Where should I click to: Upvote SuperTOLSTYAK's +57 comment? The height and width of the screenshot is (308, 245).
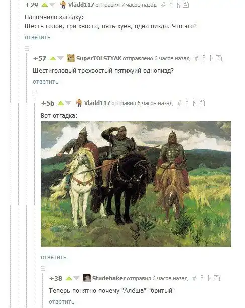(x=53, y=59)
